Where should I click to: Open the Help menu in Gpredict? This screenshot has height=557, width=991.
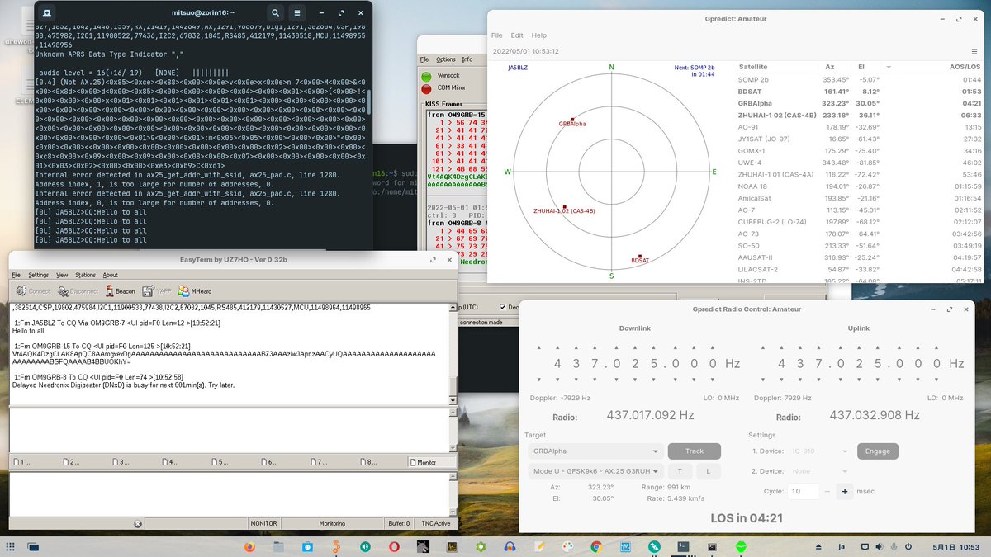tap(538, 35)
